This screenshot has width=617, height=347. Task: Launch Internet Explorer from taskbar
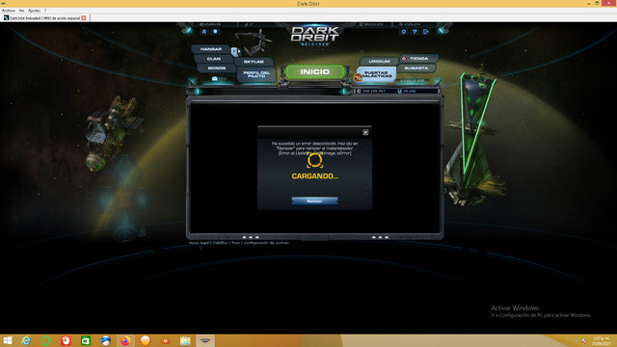point(26,340)
